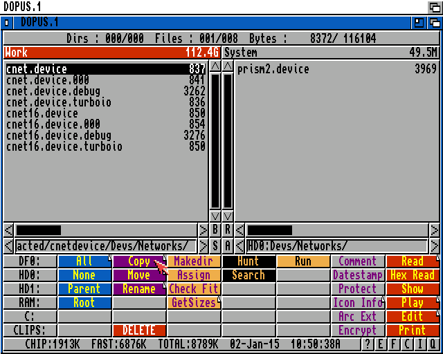This screenshot has width=443, height=354.
Task: Click the Comment button
Action: (358, 261)
